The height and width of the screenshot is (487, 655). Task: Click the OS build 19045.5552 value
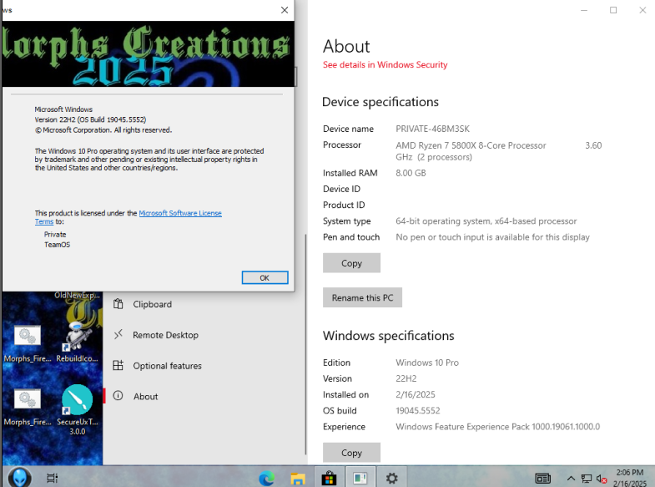[418, 410]
